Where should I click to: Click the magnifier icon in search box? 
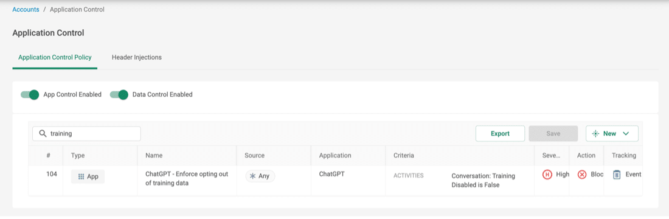tap(43, 134)
